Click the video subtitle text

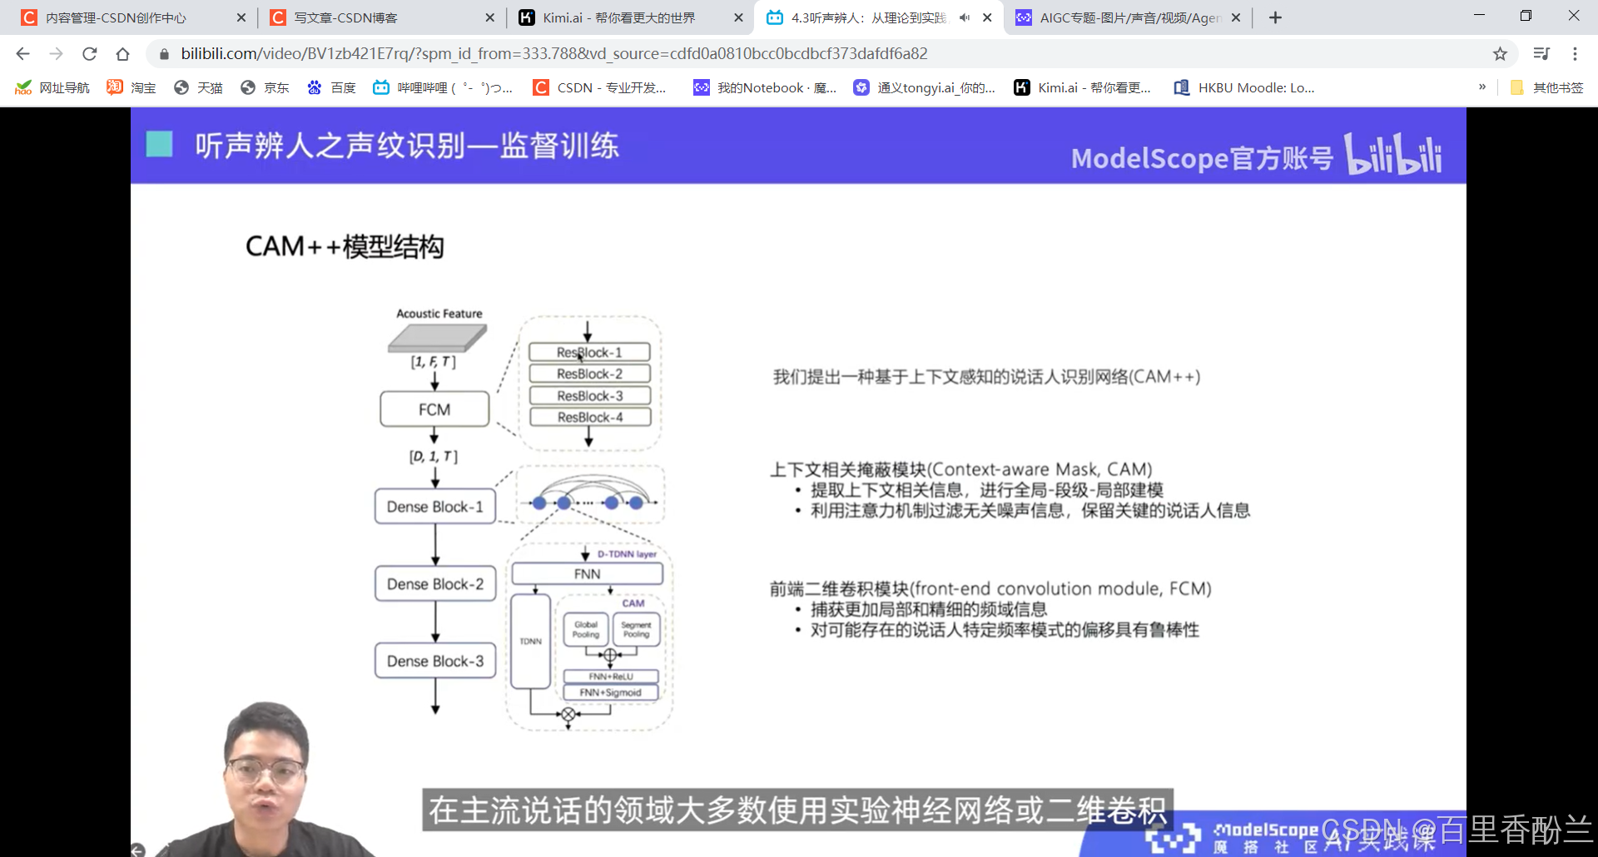(x=797, y=810)
